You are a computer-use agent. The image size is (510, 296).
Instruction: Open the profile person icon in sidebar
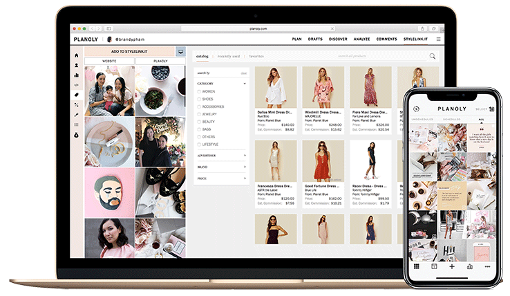tap(77, 65)
